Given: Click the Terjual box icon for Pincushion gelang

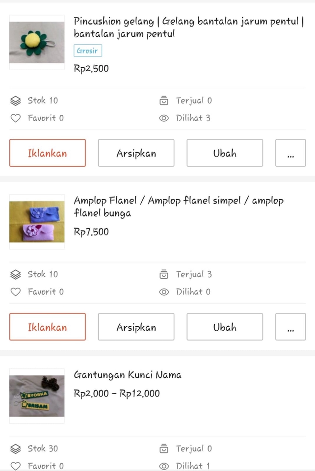Looking at the screenshot, I should coord(163,100).
